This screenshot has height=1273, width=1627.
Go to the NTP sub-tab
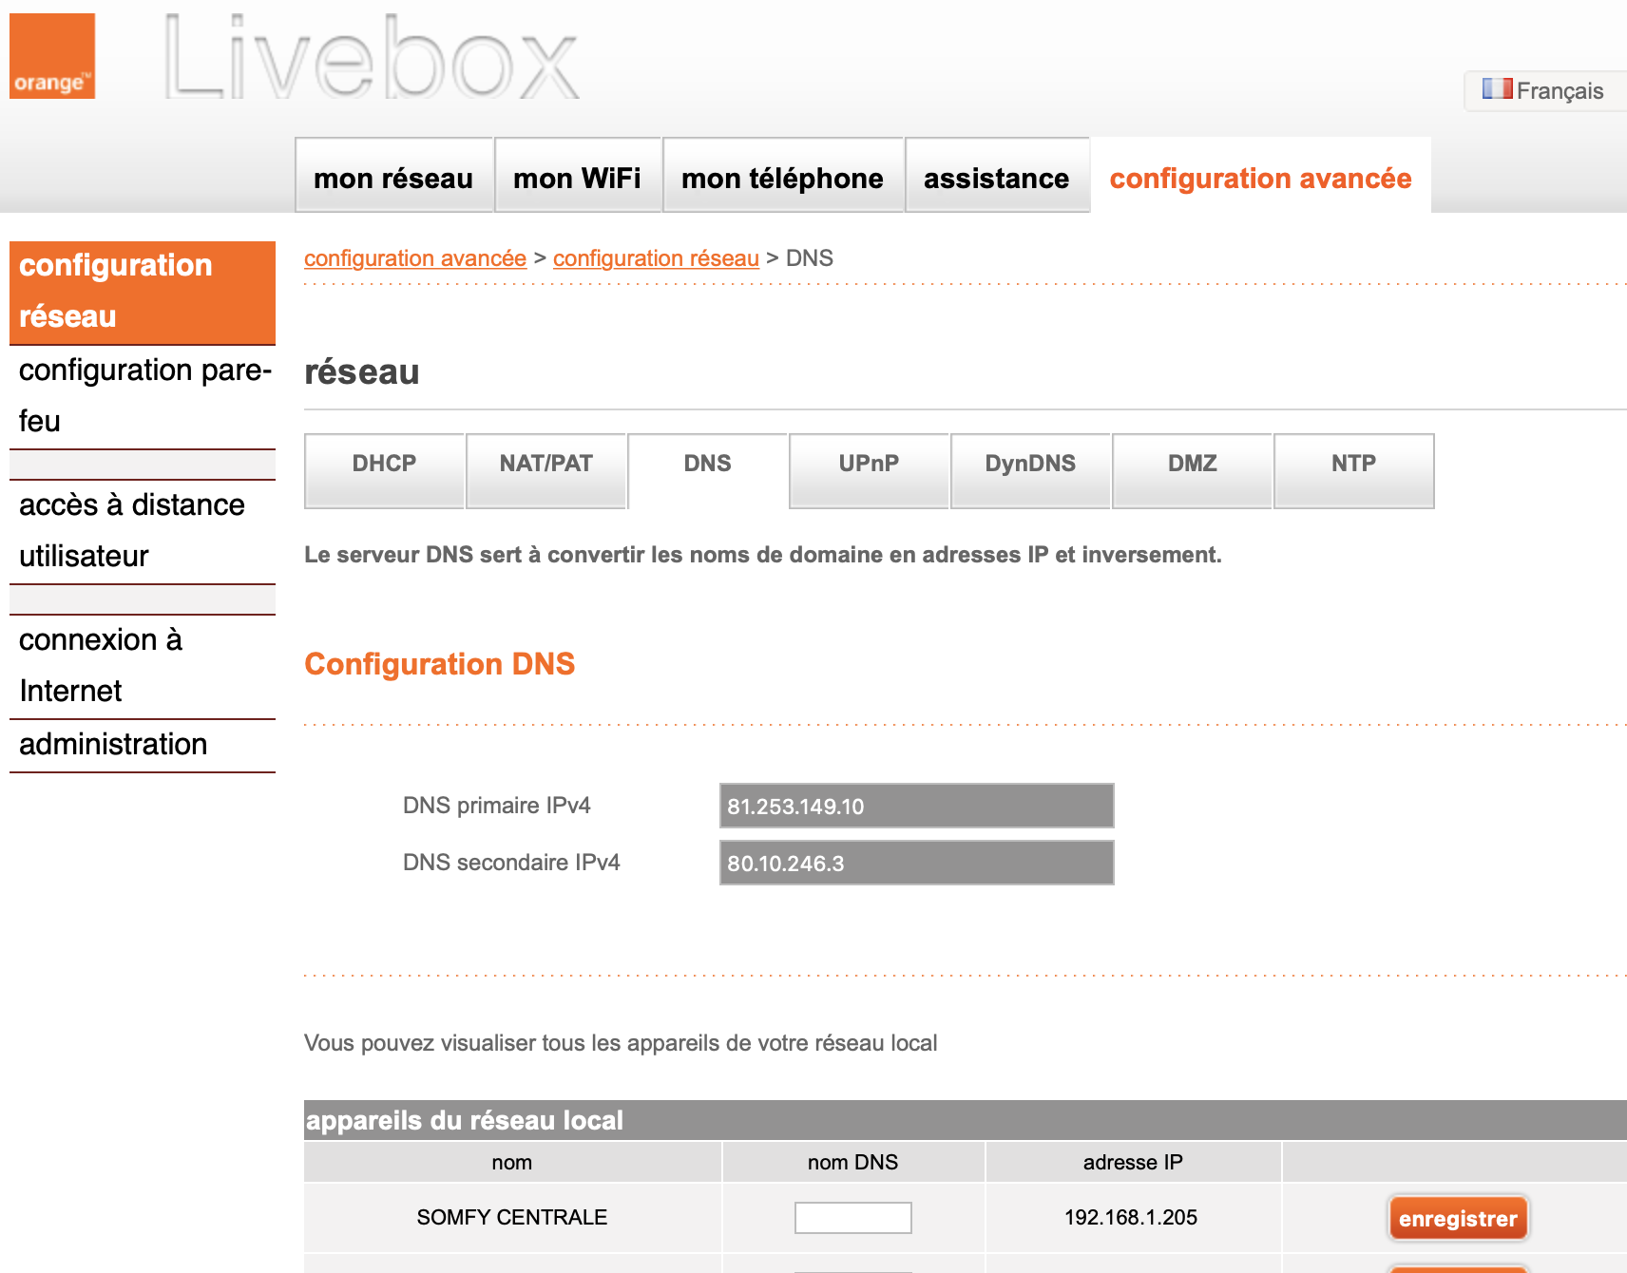[x=1353, y=470]
